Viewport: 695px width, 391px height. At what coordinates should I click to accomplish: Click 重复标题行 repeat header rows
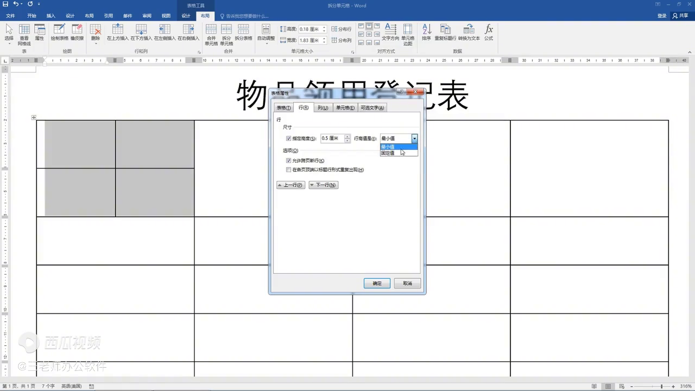click(x=445, y=33)
